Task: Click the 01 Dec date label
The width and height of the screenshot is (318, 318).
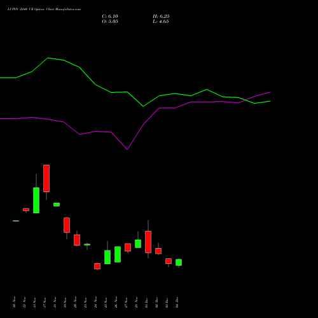Action: 146,302
